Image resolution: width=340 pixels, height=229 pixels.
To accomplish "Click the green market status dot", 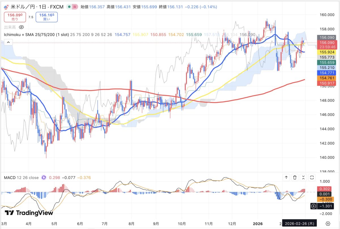I will (70, 7).
